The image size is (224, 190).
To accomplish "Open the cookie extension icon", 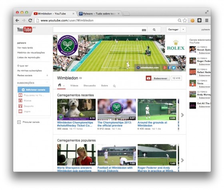I will pos(192,20).
